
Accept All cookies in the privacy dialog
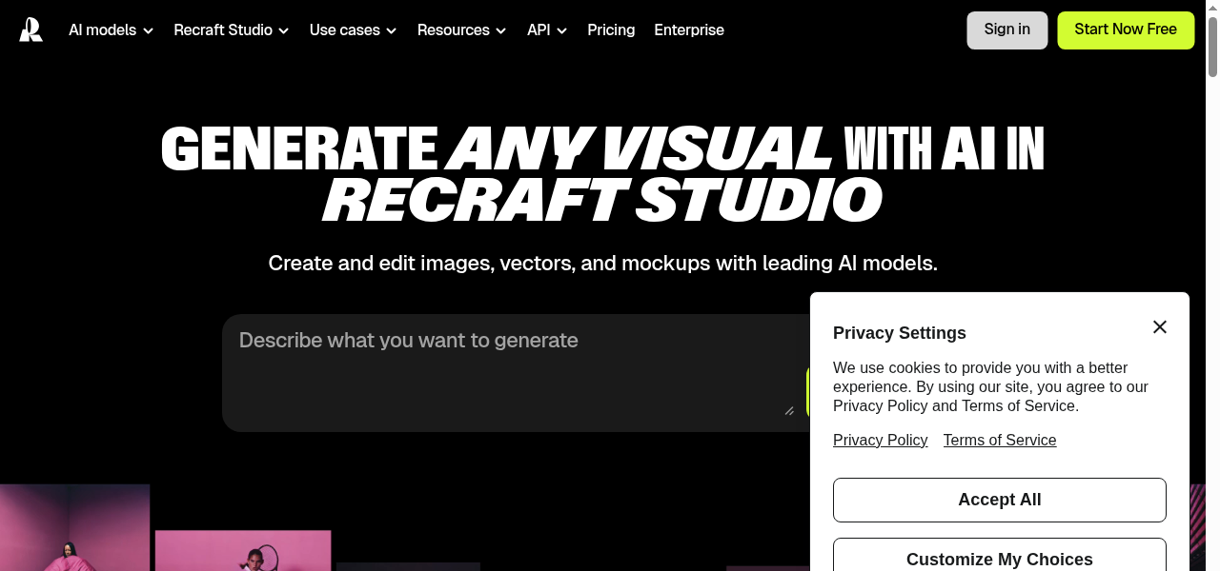point(999,500)
